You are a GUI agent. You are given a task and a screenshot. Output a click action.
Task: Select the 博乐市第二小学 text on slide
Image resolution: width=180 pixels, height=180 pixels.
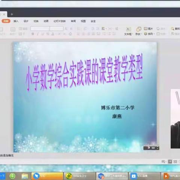click(118, 108)
